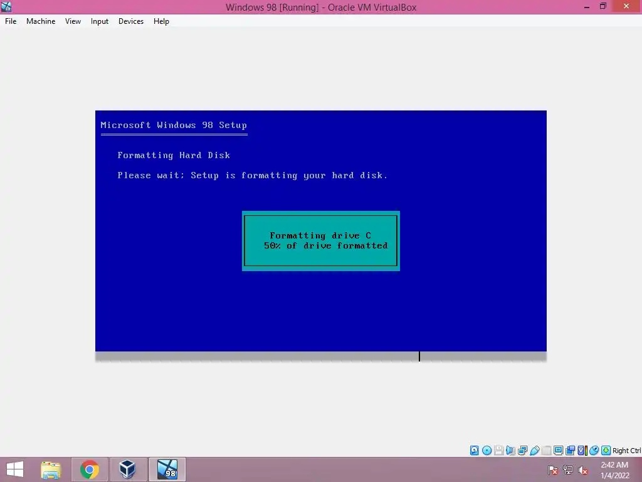Click the video recording indicator icon

coord(571,451)
